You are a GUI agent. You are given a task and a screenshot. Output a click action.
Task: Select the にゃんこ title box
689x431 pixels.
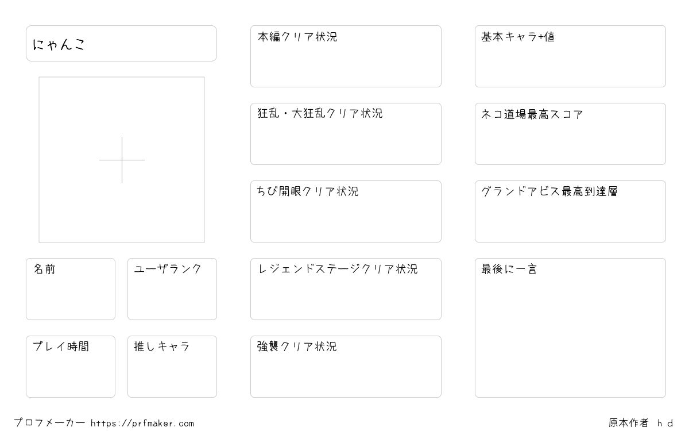click(x=121, y=43)
